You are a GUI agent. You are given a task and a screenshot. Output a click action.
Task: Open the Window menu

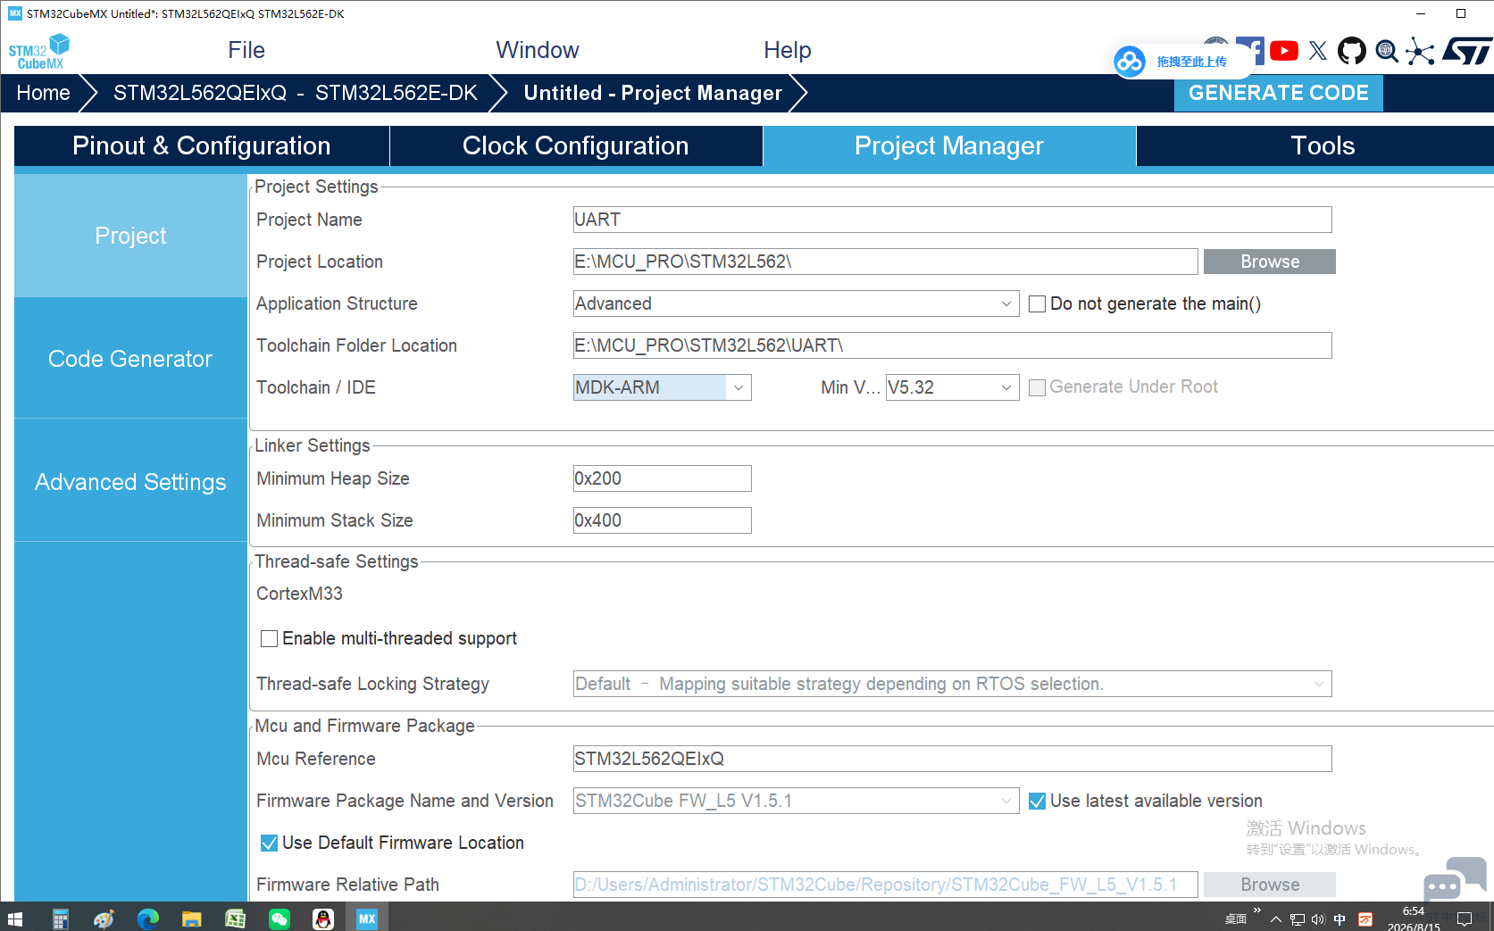538,50
